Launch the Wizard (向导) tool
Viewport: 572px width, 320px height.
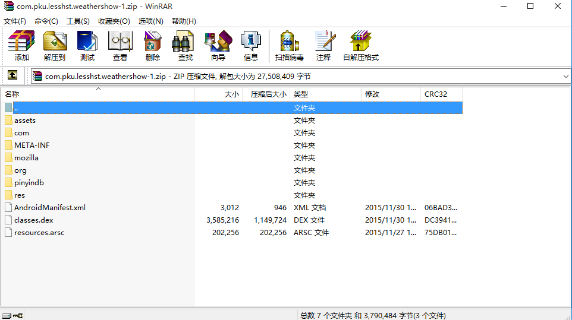218,46
